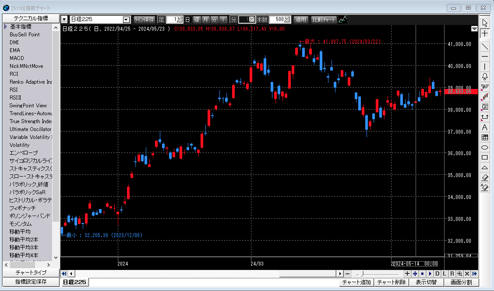Click the magnifier zoom-in icon
The height and width of the screenshot is (291, 494).
point(460,273)
